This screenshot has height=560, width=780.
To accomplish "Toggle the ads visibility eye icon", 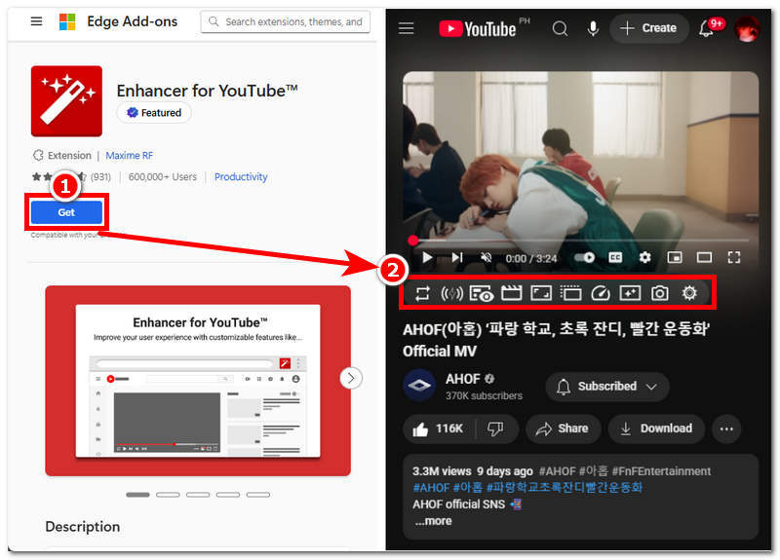I will click(481, 294).
